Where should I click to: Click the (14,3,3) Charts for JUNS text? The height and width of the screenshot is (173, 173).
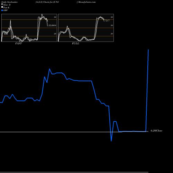(x=47, y=2)
